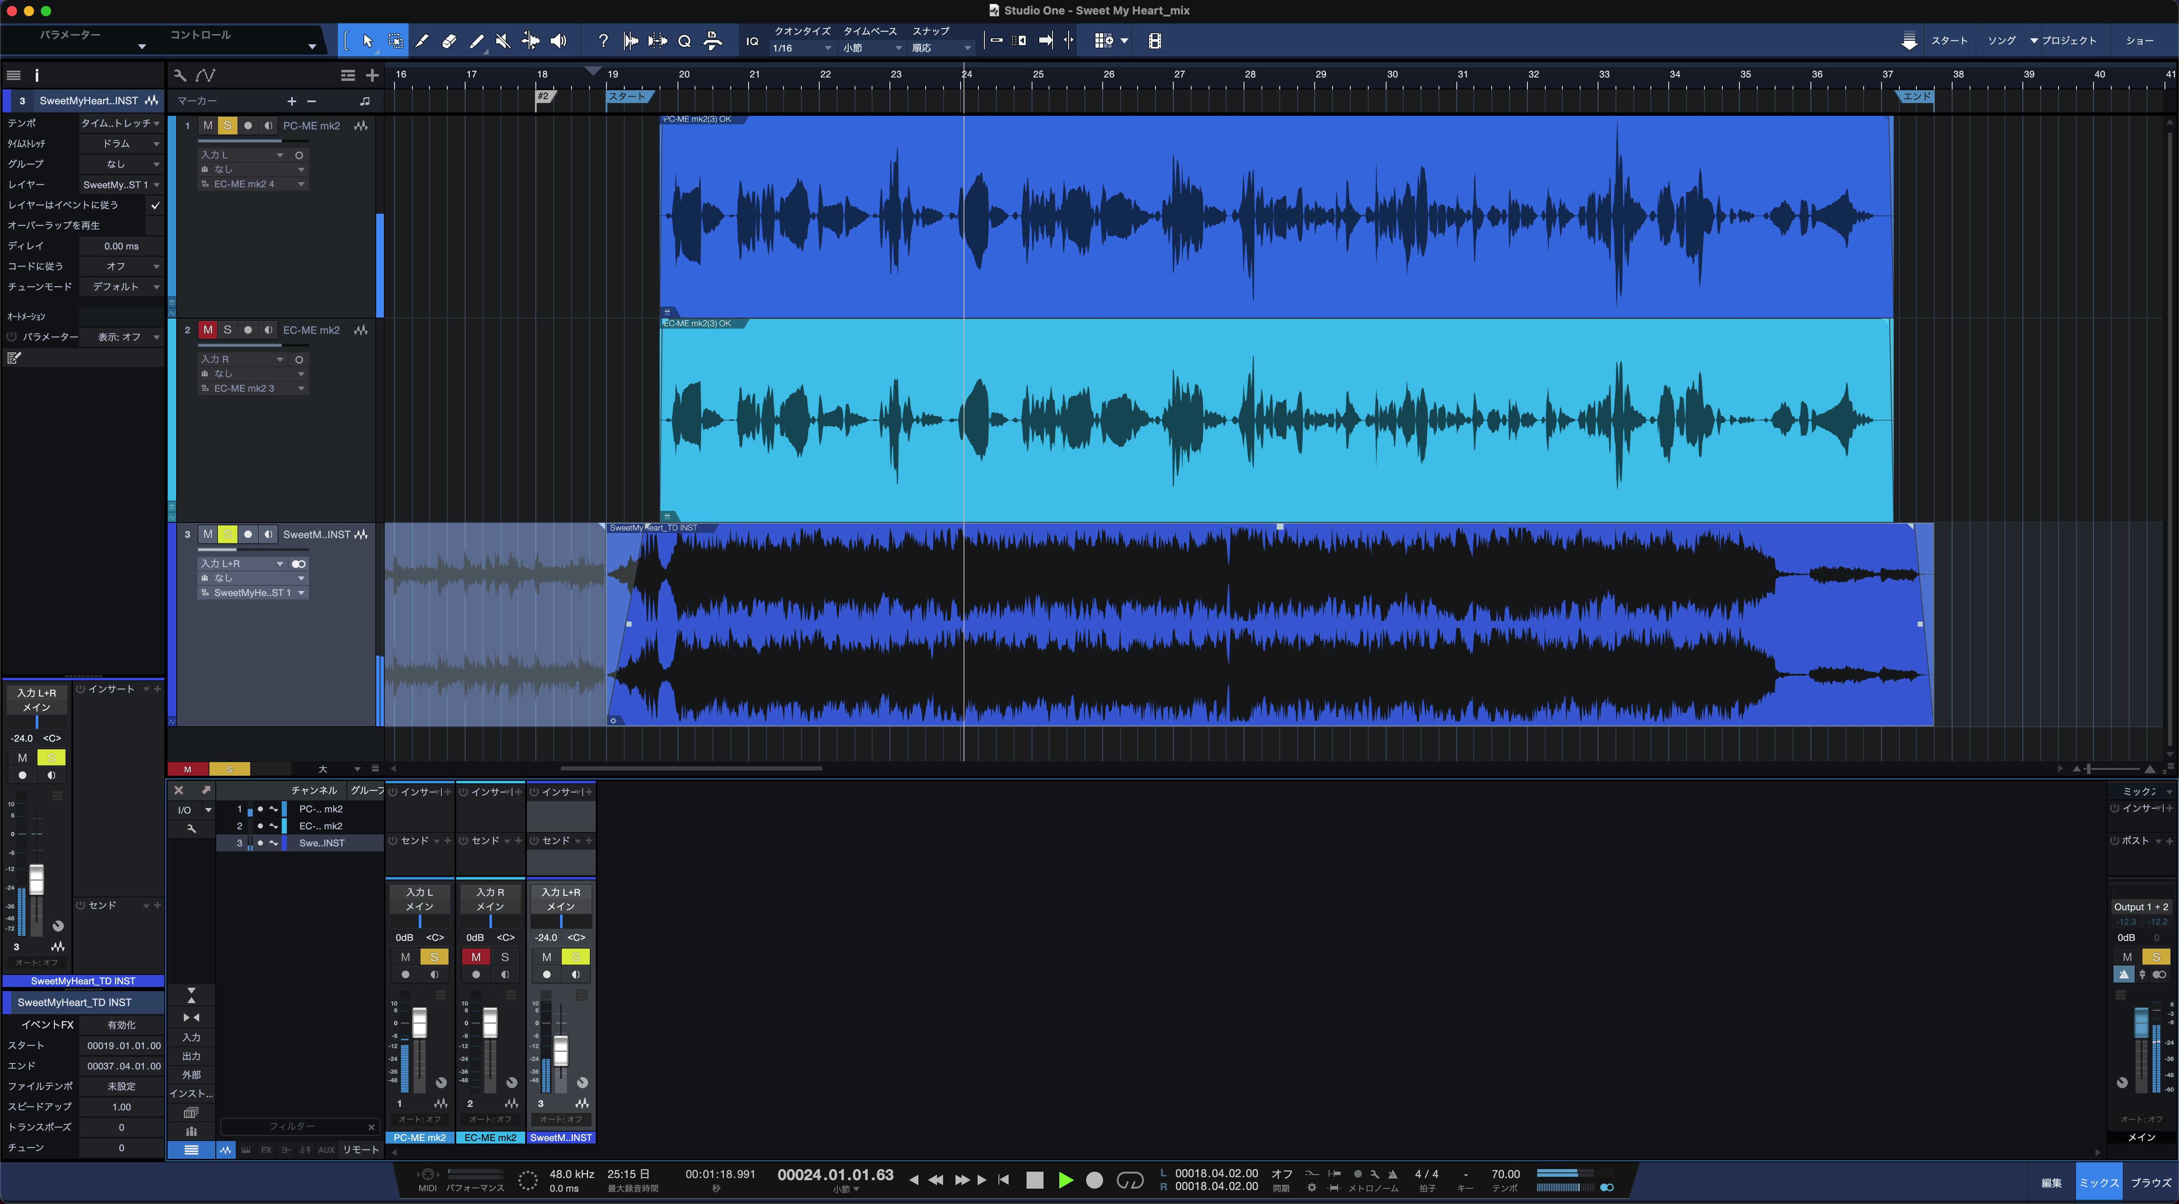The height and width of the screenshot is (1204, 2179).
Task: Click the green play button
Action: [x=1066, y=1179]
